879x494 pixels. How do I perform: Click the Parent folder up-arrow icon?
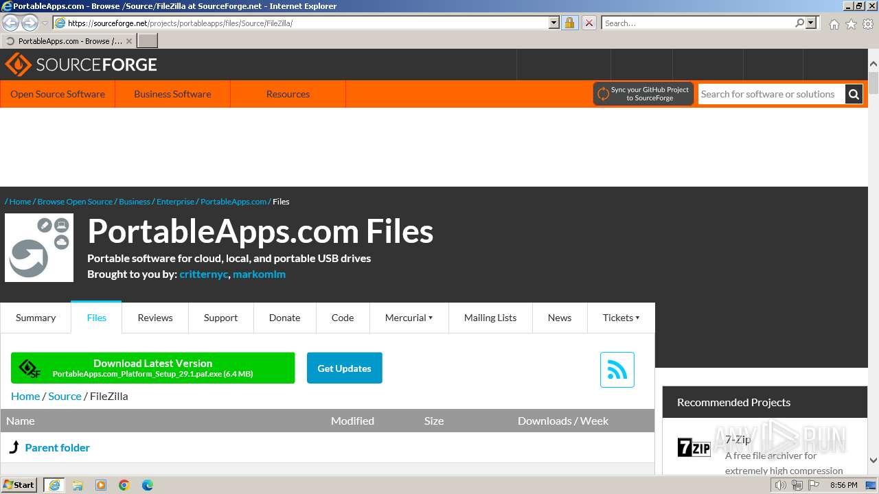point(14,447)
